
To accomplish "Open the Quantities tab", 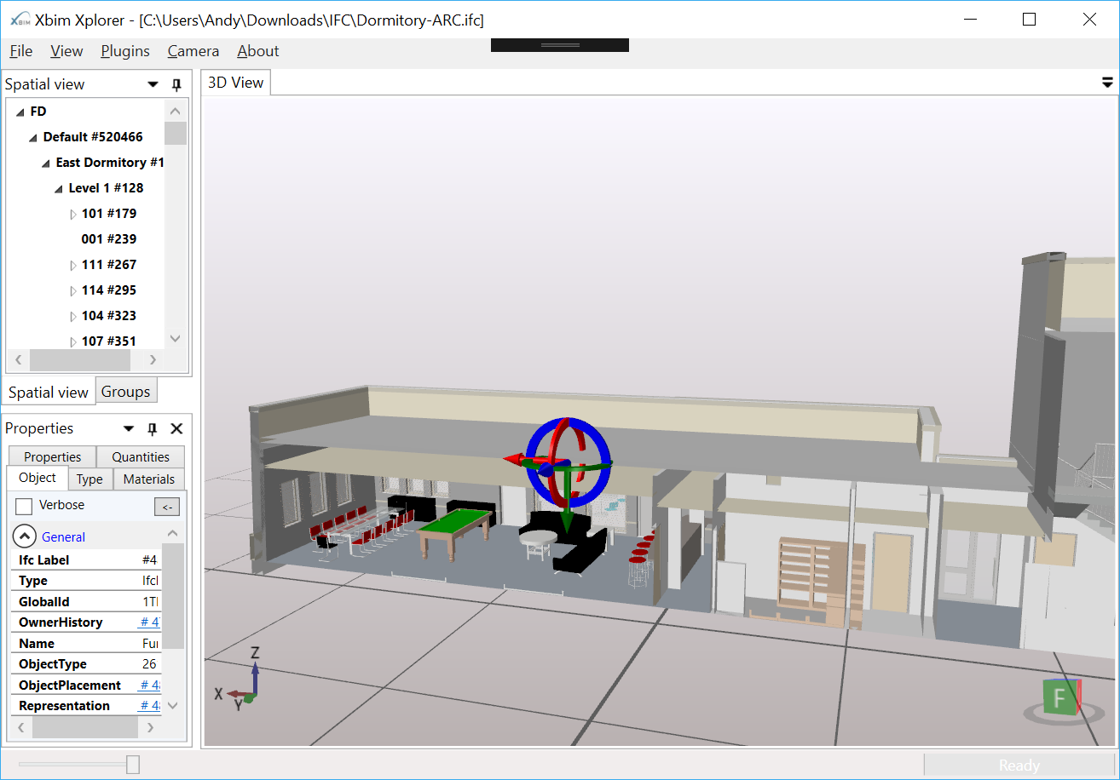I will click(141, 456).
